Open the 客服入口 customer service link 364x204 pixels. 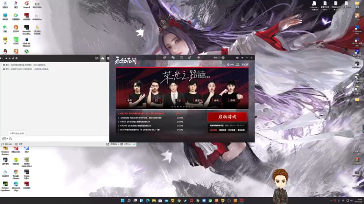click(217, 58)
